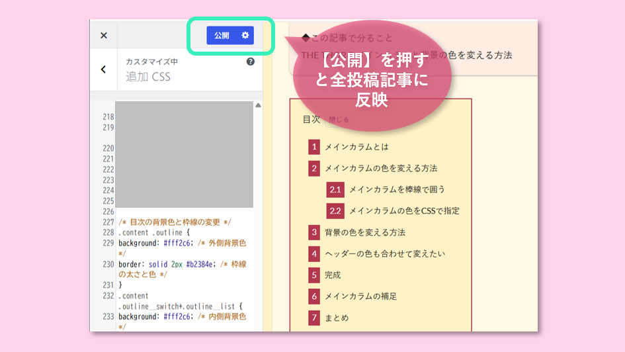Open TOC sub-item メインカラムの色をCSSで指定
Viewport: 625px width, 352px height.
[404, 210]
